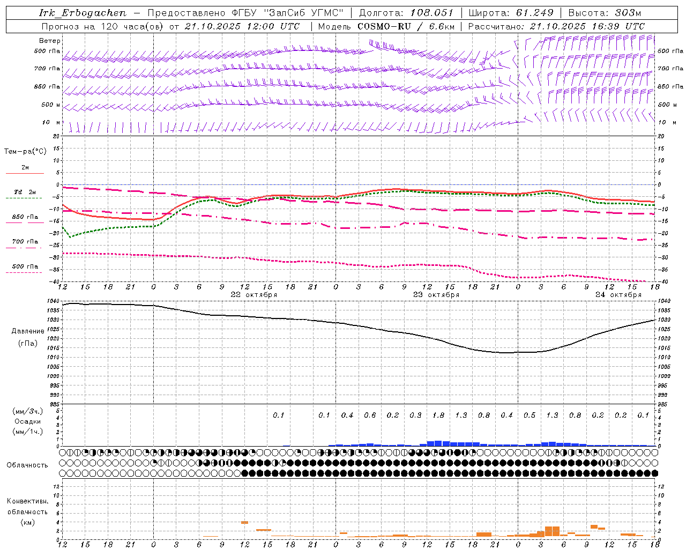
Task: Click the station name Irk_Erbogachen
Action: point(83,13)
